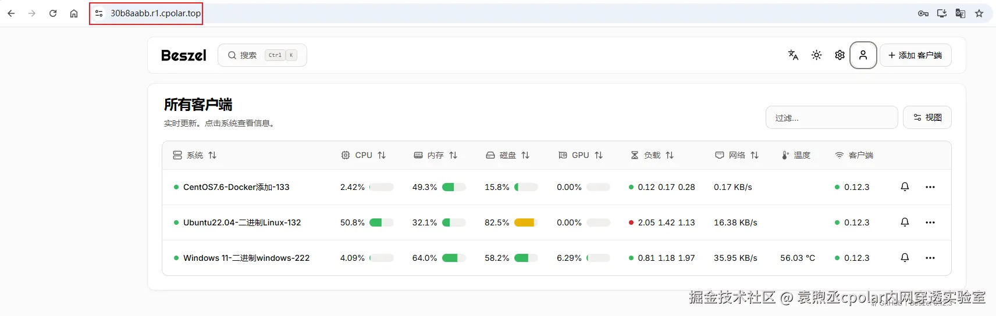
Task: Open CentOS7.6-Docker添加-133 system
Action: point(236,187)
